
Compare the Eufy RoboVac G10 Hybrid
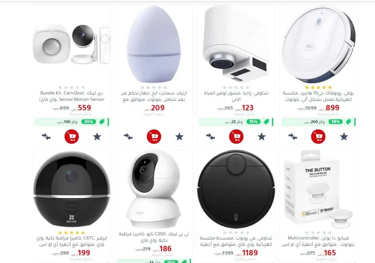293,137
